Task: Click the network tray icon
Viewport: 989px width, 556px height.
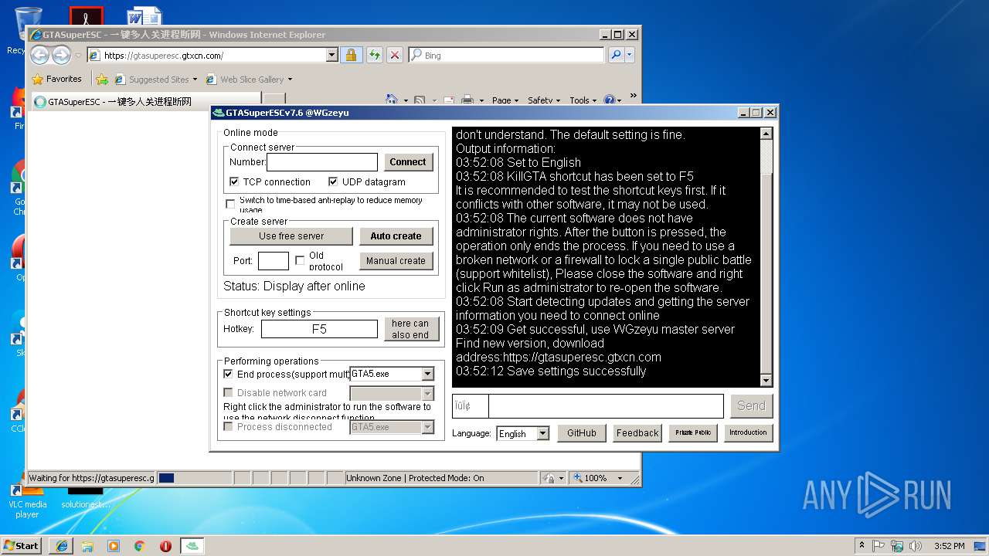Action: 897,545
